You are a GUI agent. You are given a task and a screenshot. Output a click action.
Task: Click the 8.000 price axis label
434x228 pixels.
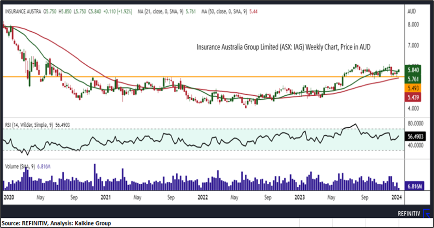[413, 25]
